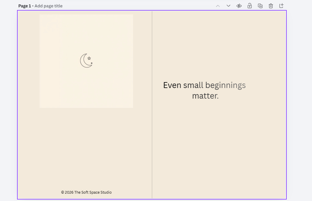Click the Page 1 label
312x201 pixels.
click(x=25, y=6)
